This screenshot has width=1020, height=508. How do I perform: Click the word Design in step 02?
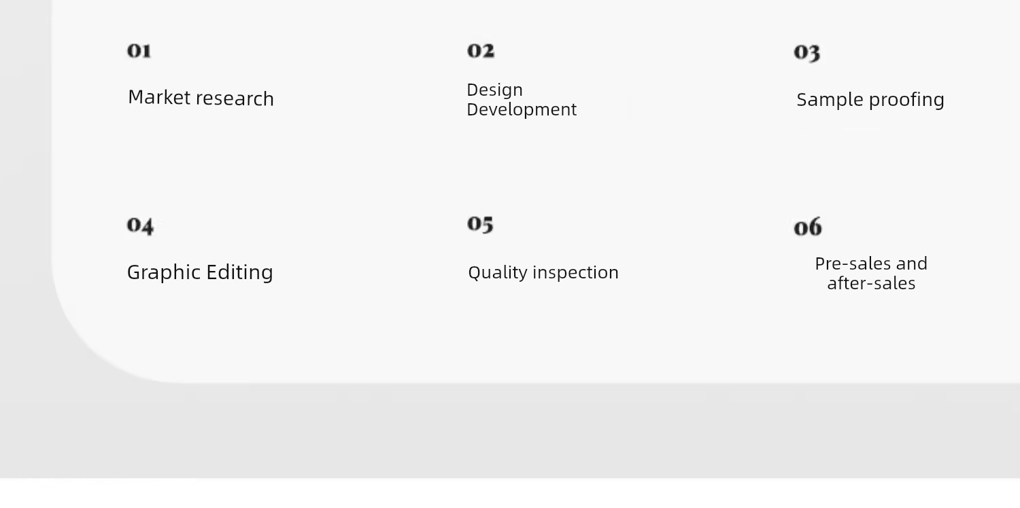(494, 90)
